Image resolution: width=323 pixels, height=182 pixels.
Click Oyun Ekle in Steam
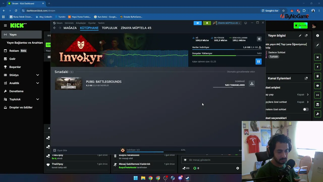(62, 150)
